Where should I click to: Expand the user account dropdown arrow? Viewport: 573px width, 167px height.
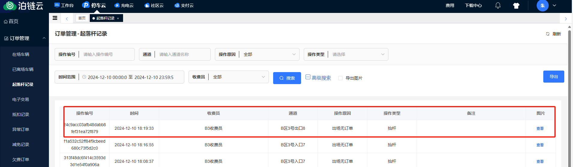tap(554, 5)
